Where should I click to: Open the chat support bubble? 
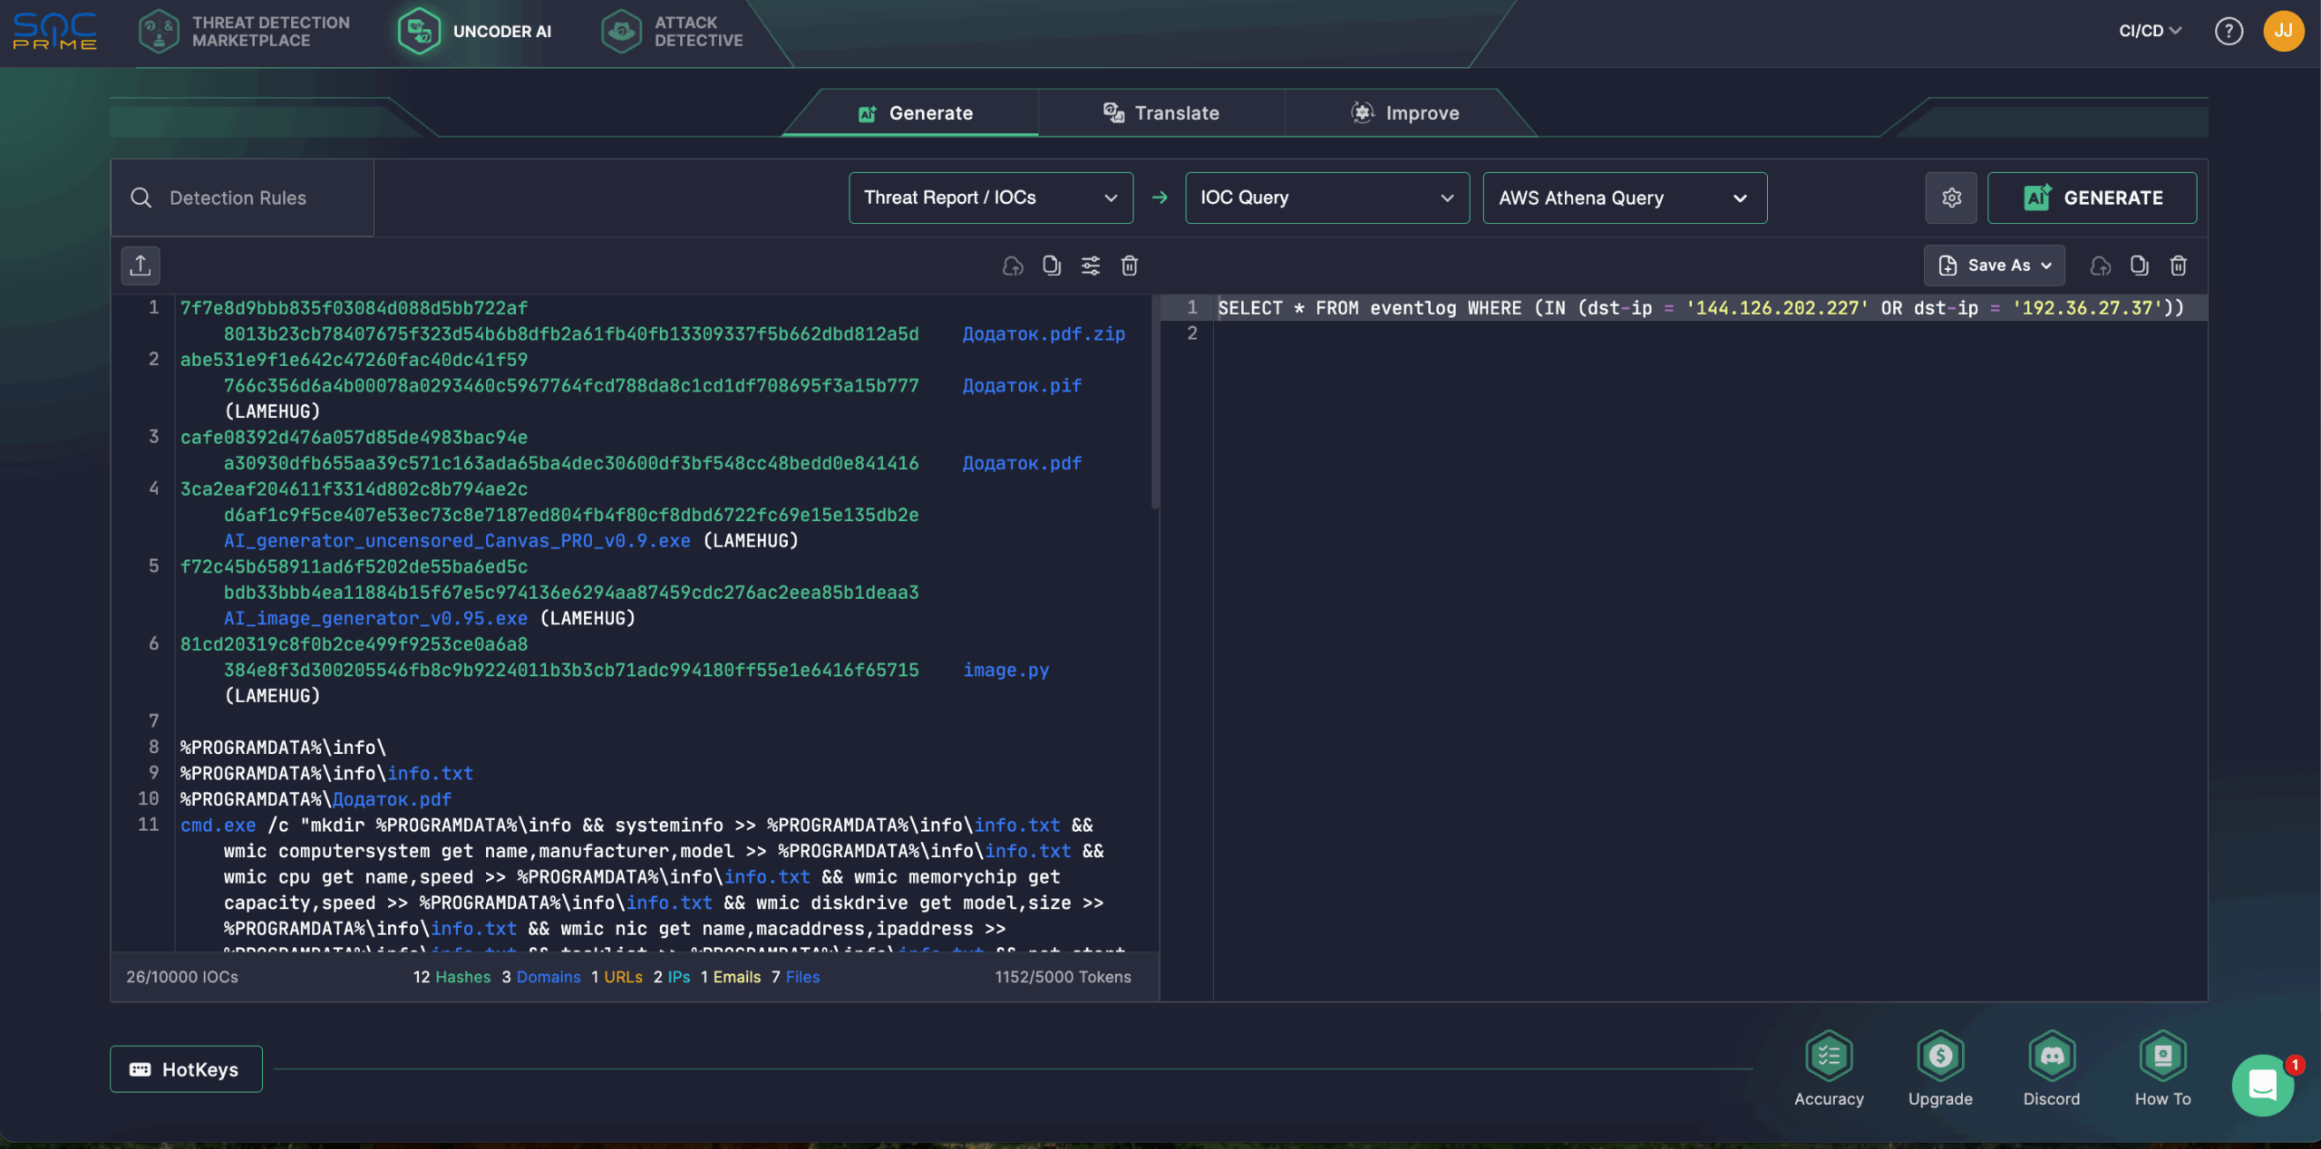(x=2263, y=1085)
